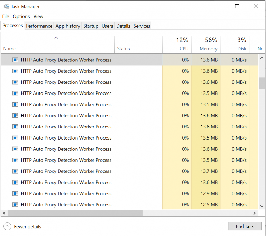Go to the Services tab

pos(142,26)
